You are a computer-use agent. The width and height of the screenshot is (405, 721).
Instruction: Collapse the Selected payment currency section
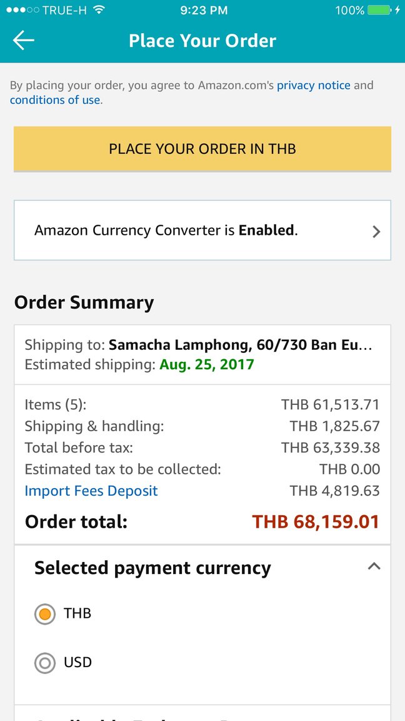point(374,566)
